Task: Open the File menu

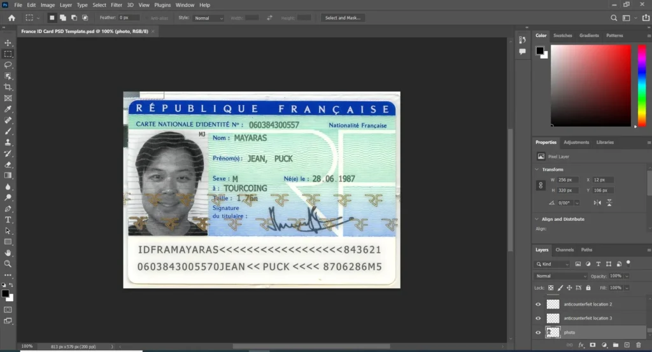Action: pyautogui.click(x=18, y=5)
